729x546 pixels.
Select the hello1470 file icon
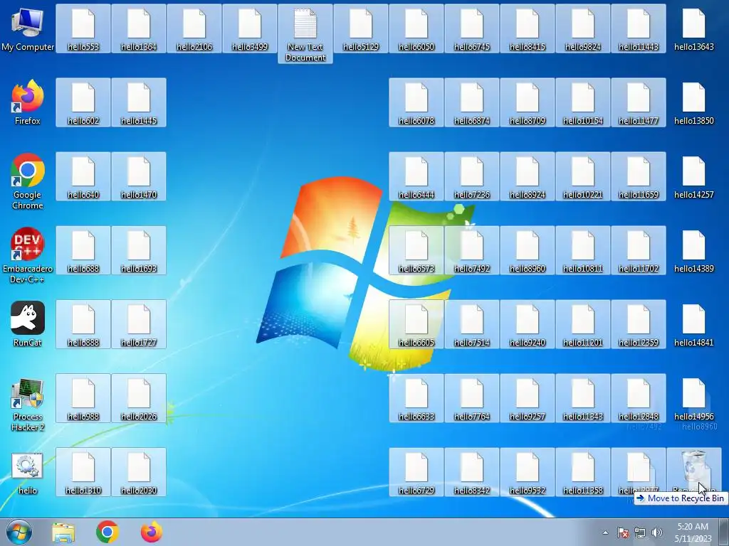pyautogui.click(x=139, y=176)
